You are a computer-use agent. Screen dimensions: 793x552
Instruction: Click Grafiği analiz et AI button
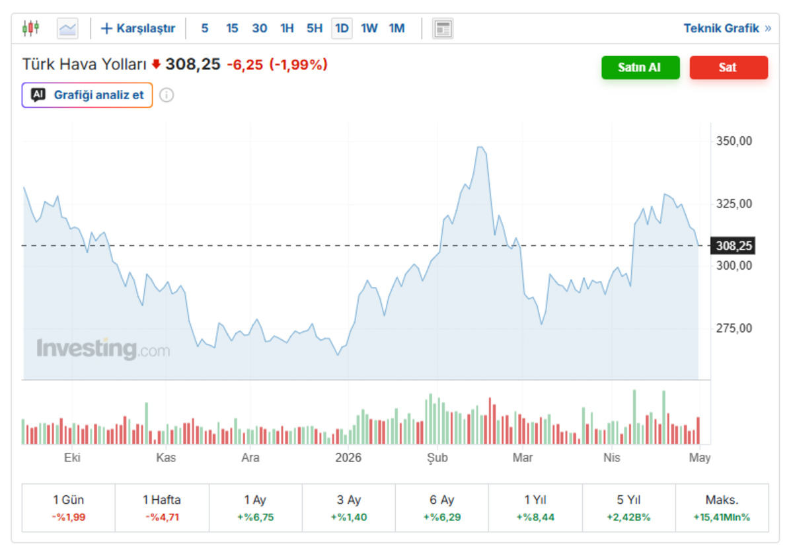(x=87, y=95)
